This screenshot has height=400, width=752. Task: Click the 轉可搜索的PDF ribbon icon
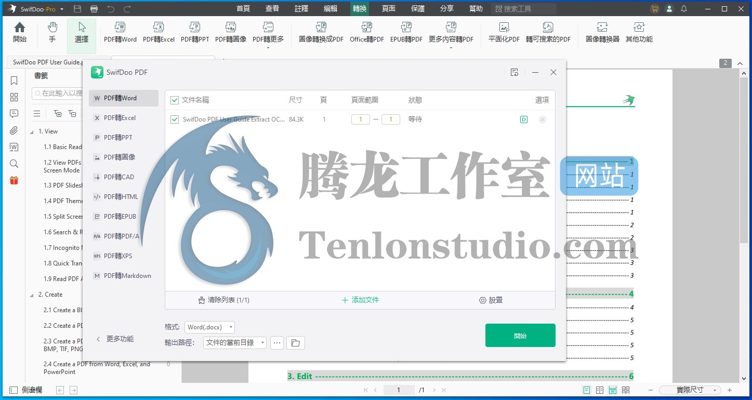click(x=548, y=32)
